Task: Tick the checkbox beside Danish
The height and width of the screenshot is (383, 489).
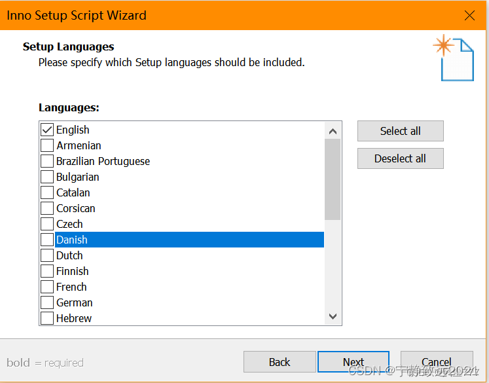Action: 47,240
